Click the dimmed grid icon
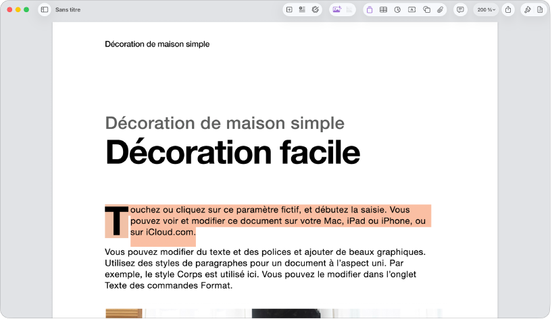Image resolution: width=552 pixels, height=319 pixels. coord(349,10)
